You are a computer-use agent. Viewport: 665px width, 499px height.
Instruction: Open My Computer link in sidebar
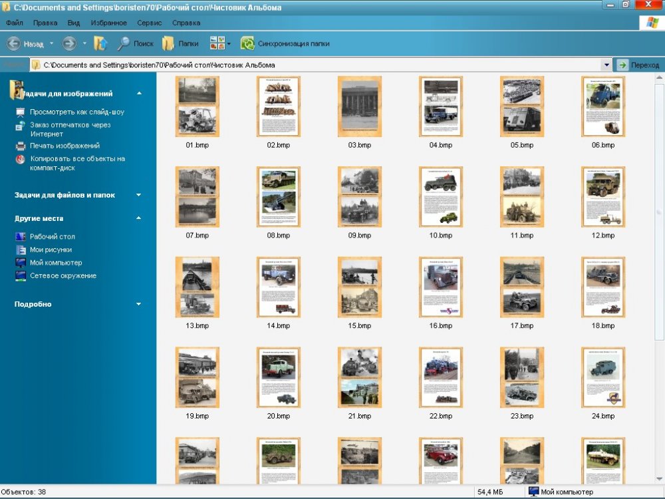coord(56,263)
